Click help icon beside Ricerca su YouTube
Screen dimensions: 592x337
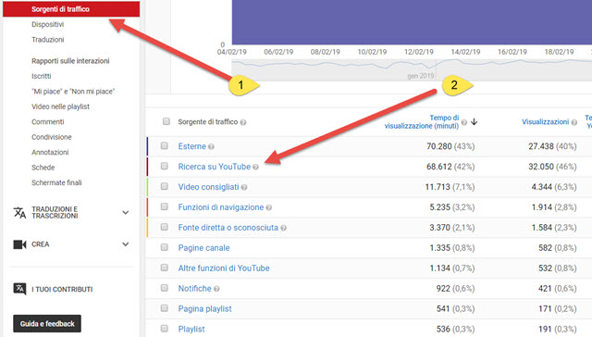click(x=255, y=168)
